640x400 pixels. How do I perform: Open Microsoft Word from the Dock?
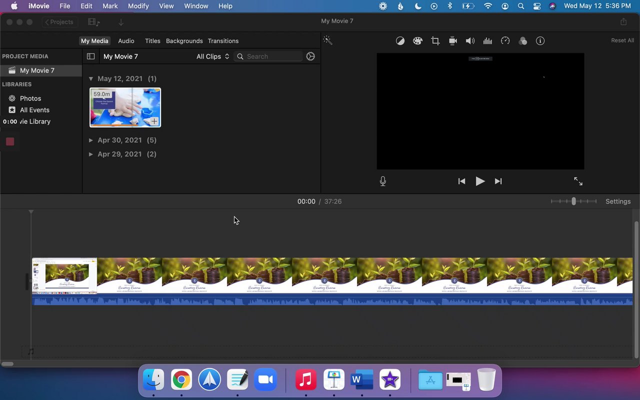362,380
